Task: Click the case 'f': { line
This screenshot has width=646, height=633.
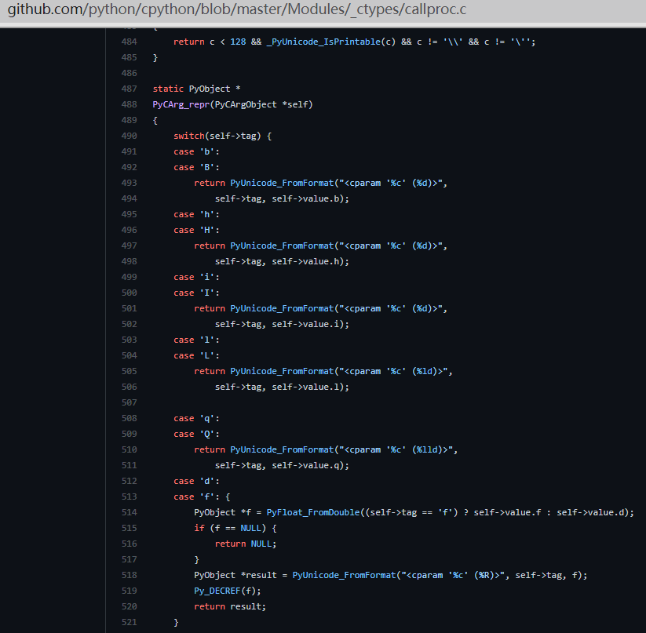Action: 202,497
